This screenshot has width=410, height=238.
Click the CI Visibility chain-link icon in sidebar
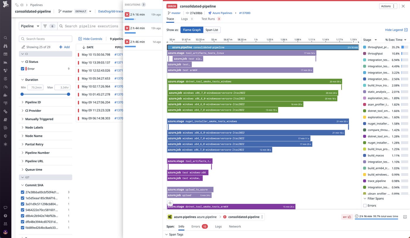(x=5, y=111)
